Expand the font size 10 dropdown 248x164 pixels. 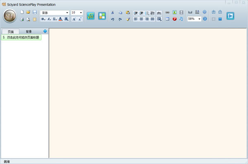[81, 13]
